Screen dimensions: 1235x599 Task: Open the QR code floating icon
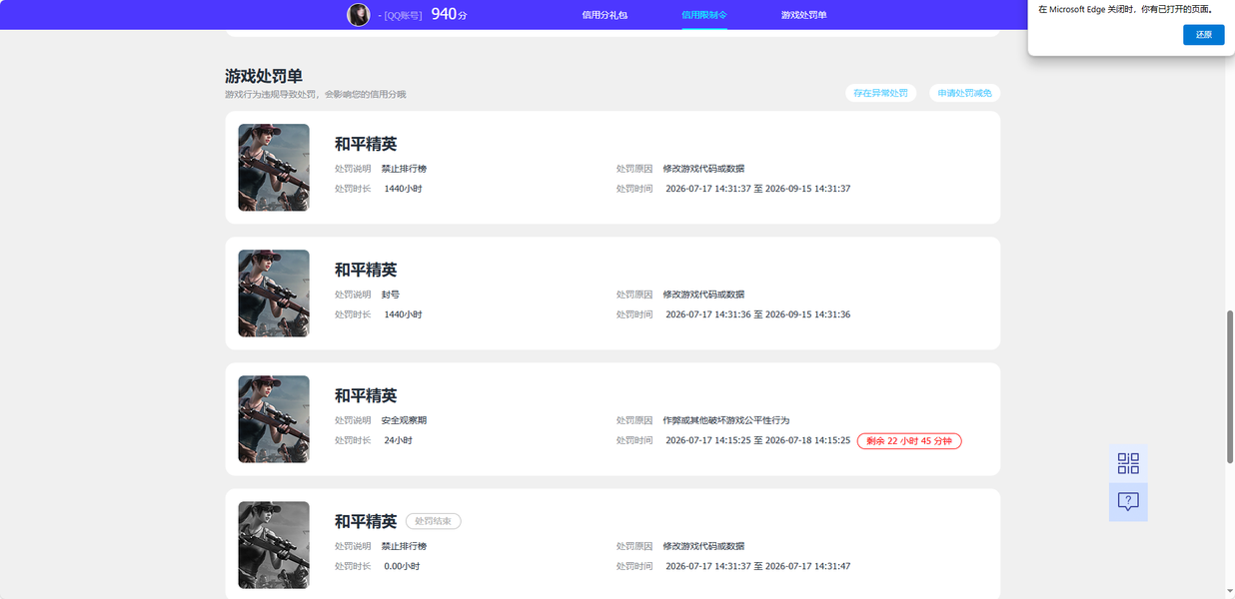coord(1128,463)
